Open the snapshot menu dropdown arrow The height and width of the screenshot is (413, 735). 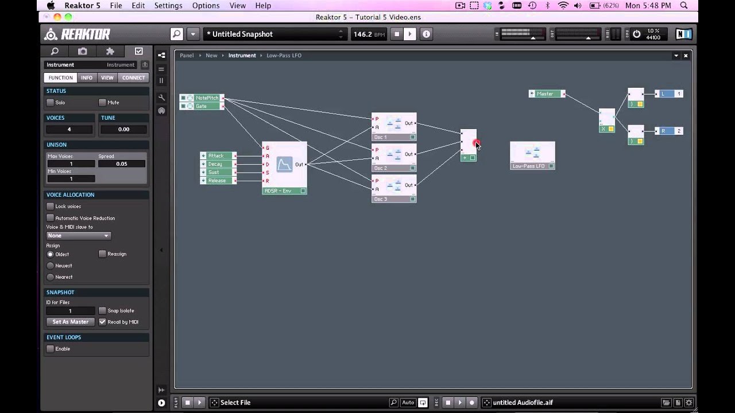(193, 34)
